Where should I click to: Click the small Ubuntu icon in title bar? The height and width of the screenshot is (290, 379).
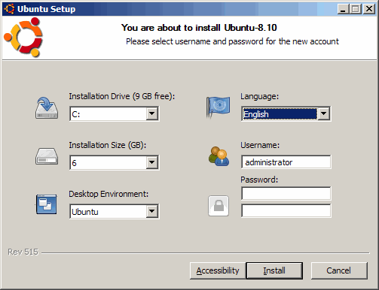tap(9, 9)
